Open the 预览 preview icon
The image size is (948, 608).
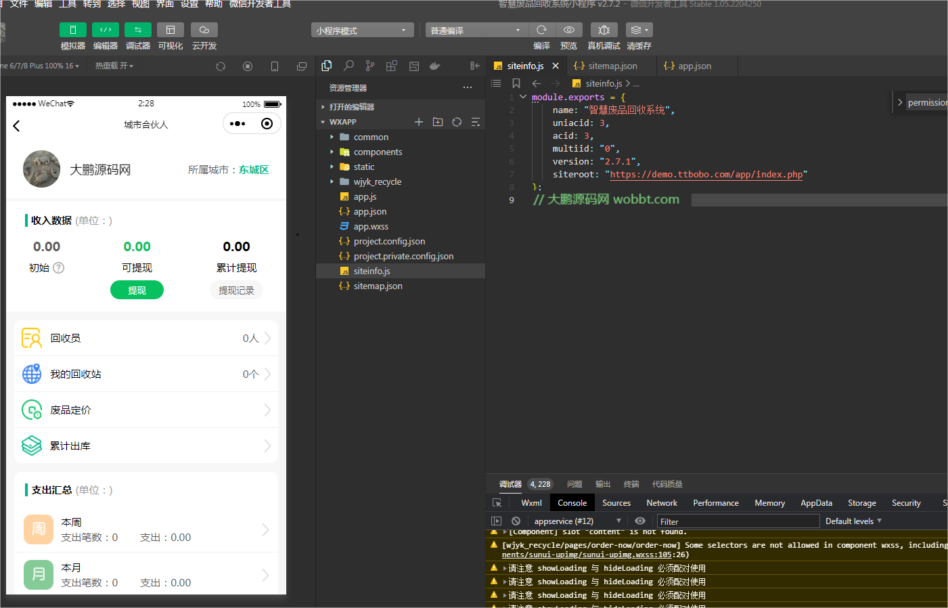(x=569, y=30)
